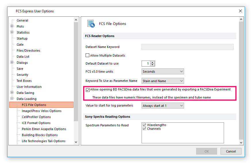Collapse the Data Loading tree node
Image resolution: width=251 pixels, height=166 pixels.
click(12, 99)
